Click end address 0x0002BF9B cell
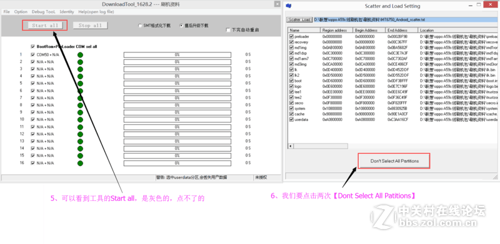 pos(397,37)
